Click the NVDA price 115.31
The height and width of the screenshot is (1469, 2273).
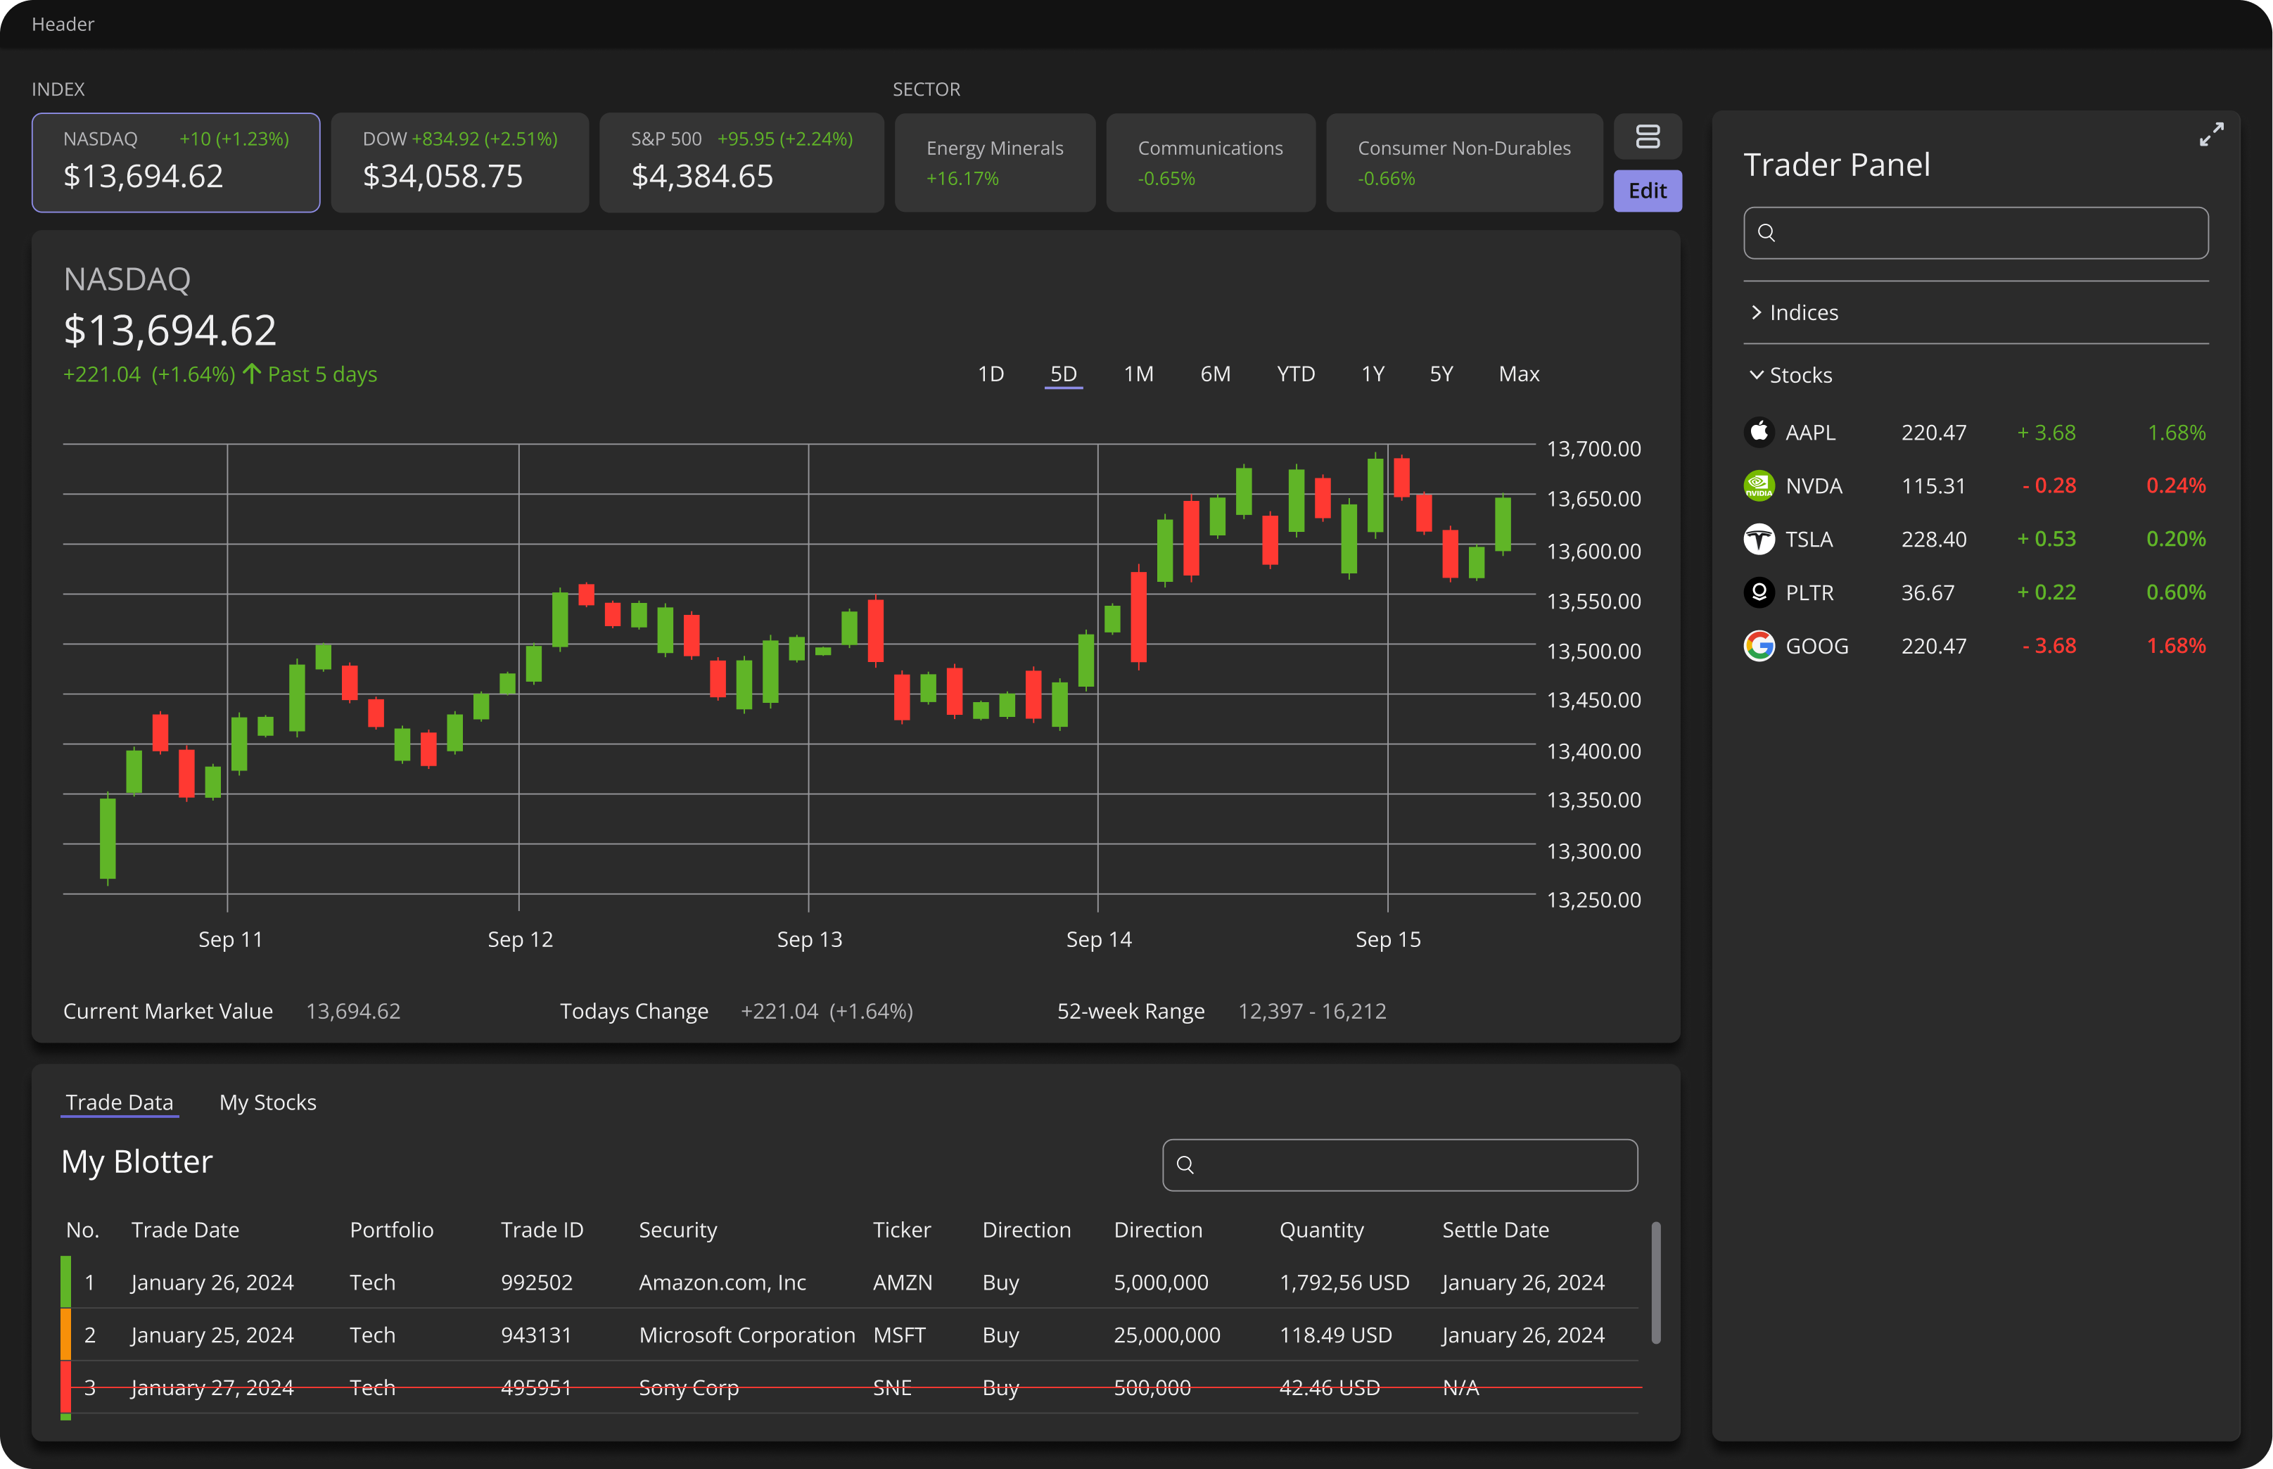pos(1933,485)
